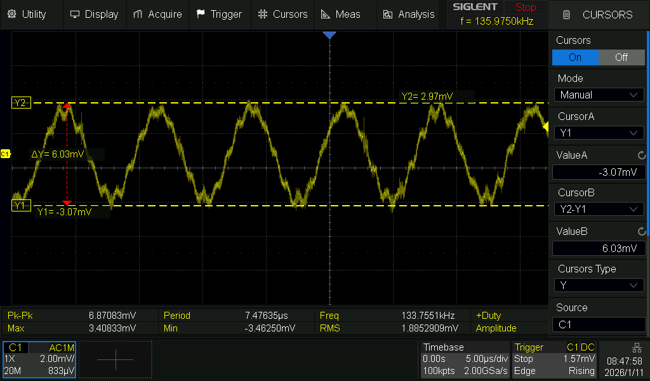650x381 pixels.
Task: Click the Period measurement value 7.47635µs
Action: point(266,316)
